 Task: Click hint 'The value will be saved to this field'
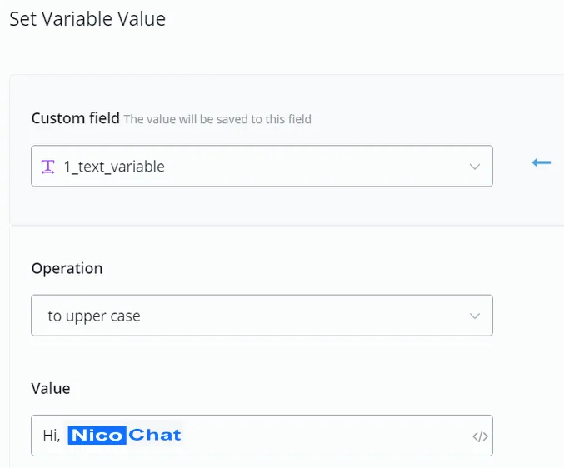[x=217, y=119]
